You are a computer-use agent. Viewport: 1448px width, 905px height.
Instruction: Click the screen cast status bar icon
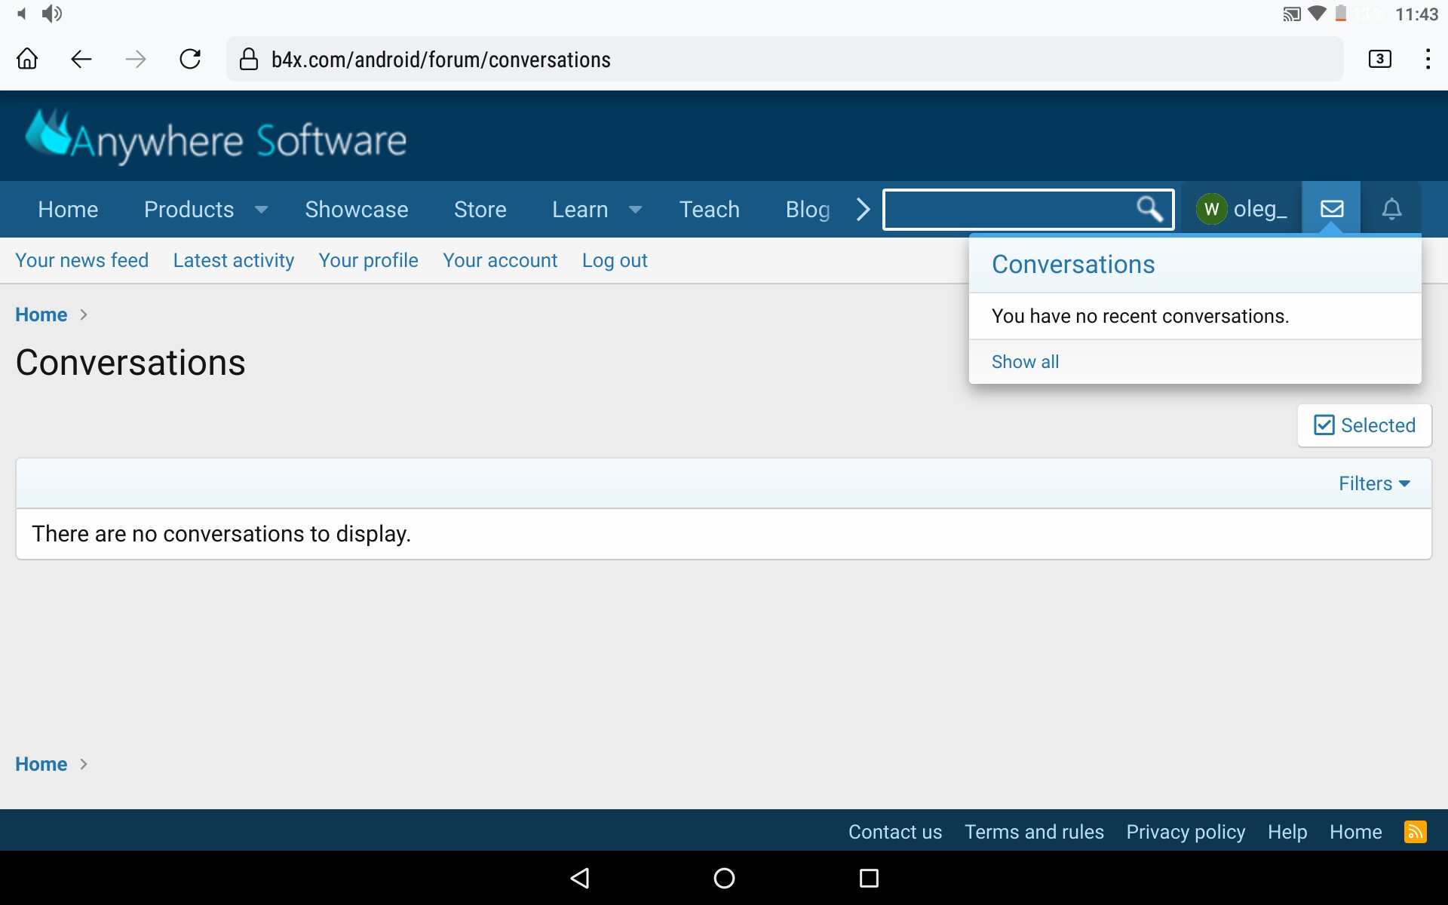click(x=1291, y=14)
